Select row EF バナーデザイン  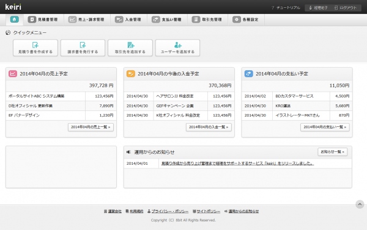click(x=61, y=115)
